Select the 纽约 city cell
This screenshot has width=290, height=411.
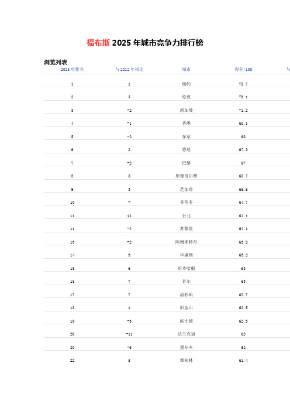click(x=187, y=84)
